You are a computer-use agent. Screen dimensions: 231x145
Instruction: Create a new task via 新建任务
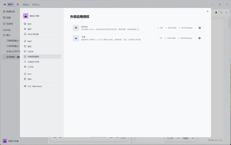point(9,11)
